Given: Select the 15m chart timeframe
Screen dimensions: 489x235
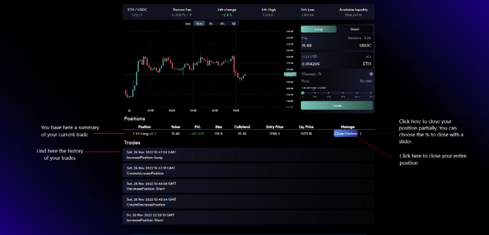Looking at the screenshot, I should tap(199, 23).
